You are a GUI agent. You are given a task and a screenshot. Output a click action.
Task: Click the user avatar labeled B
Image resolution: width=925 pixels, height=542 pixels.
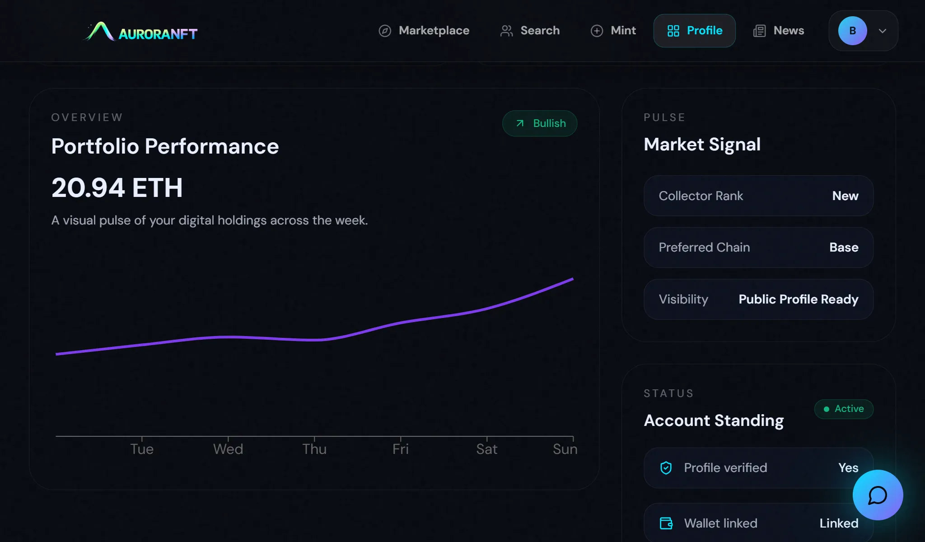point(853,31)
